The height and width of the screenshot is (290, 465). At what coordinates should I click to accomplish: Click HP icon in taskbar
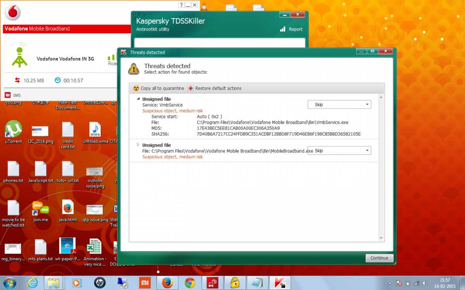tap(99, 283)
